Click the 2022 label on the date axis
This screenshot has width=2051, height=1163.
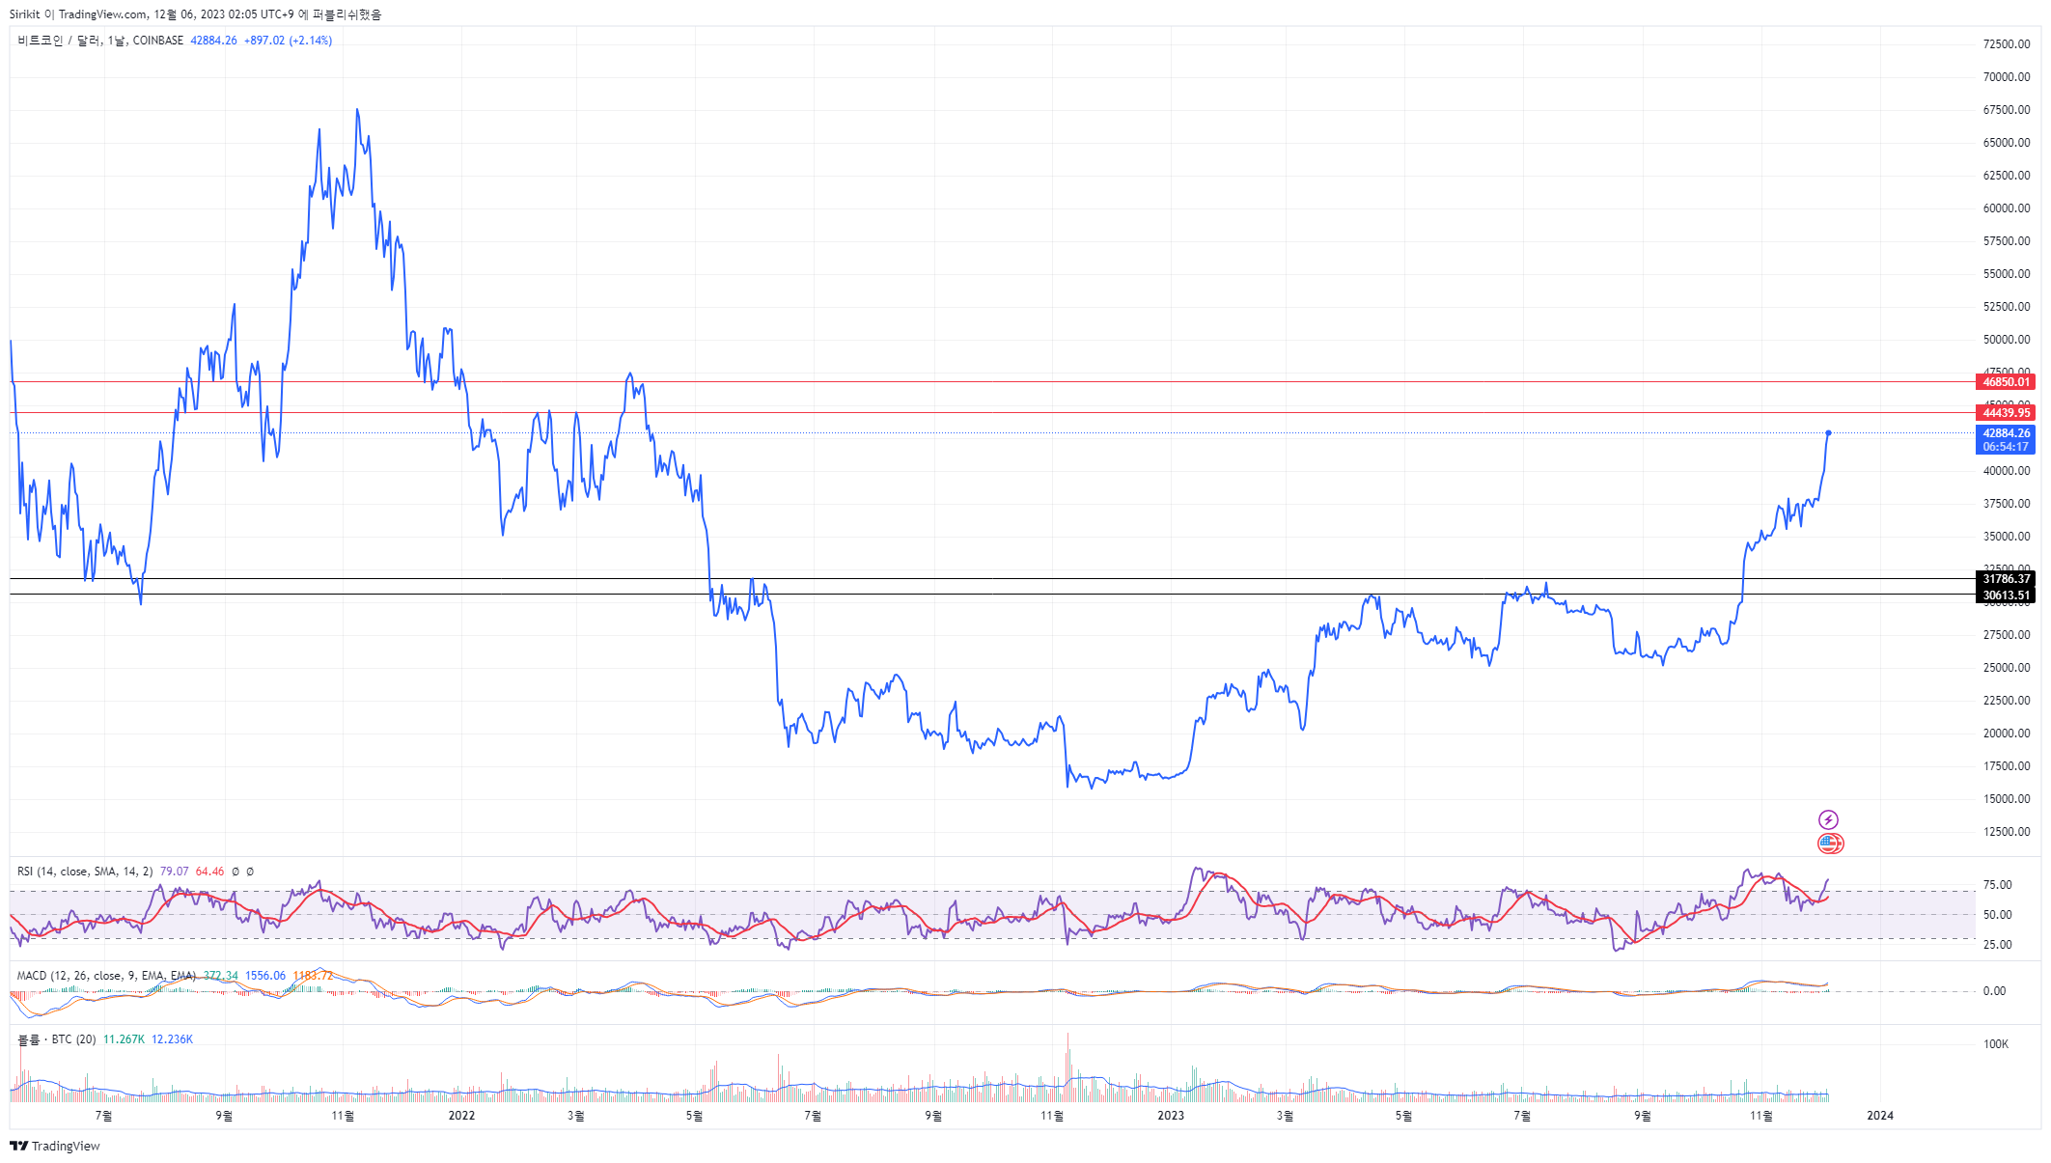click(x=461, y=1116)
